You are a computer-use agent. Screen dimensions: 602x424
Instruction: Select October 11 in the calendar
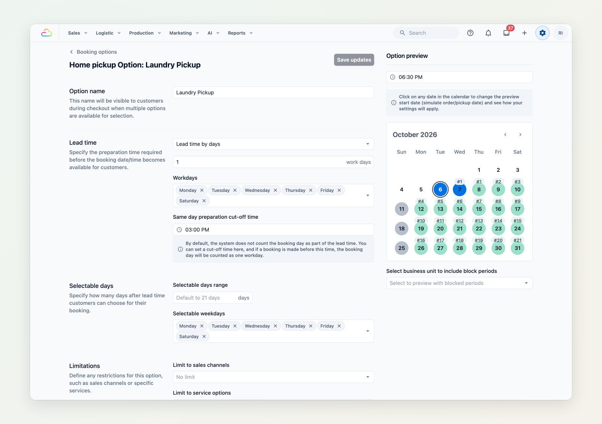[401, 209]
